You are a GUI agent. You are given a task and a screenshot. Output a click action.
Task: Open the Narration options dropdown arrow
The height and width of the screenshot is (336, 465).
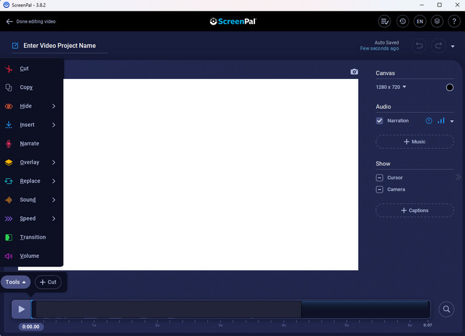tap(452, 121)
